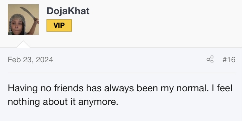Click the 'VIP' text inside the badge
The height and width of the screenshot is (121, 242).
click(59, 25)
